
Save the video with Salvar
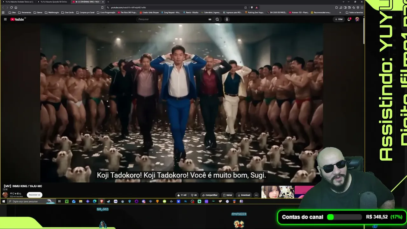(228, 195)
